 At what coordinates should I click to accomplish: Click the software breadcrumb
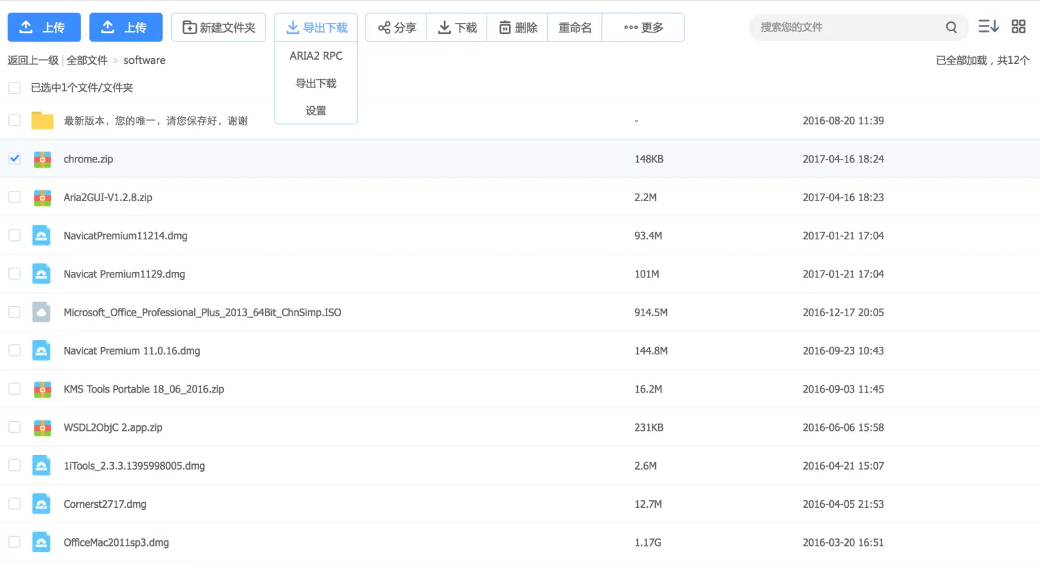pyautogui.click(x=144, y=60)
